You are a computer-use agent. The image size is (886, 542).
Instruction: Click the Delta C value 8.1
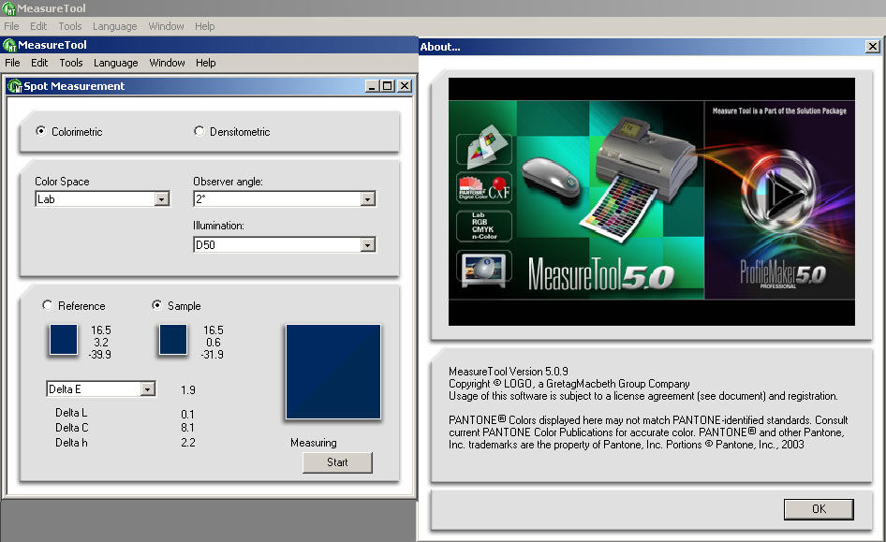187,428
